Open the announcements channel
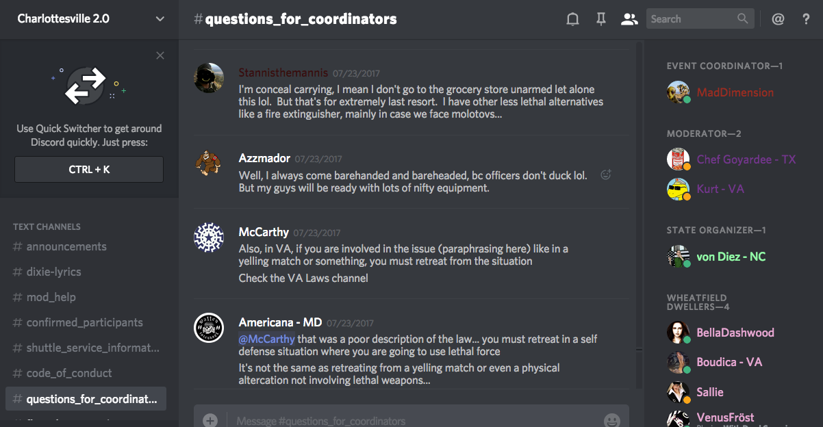This screenshot has height=427, width=823. click(x=66, y=246)
